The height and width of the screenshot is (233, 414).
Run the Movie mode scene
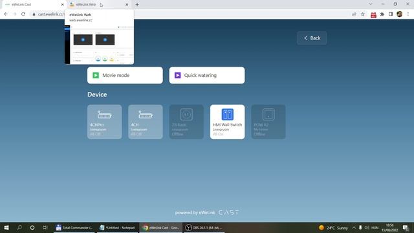(125, 75)
